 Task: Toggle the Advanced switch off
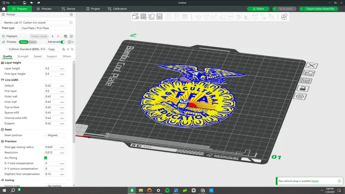click(63, 42)
